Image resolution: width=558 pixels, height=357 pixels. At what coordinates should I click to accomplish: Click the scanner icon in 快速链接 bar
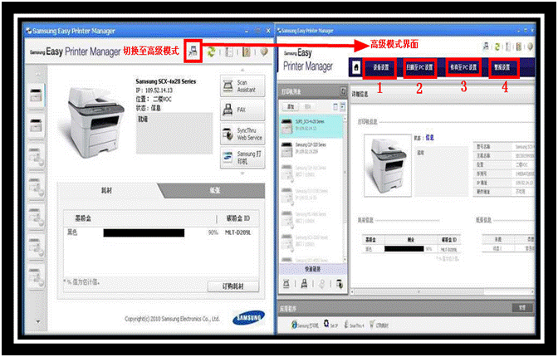pos(286,284)
